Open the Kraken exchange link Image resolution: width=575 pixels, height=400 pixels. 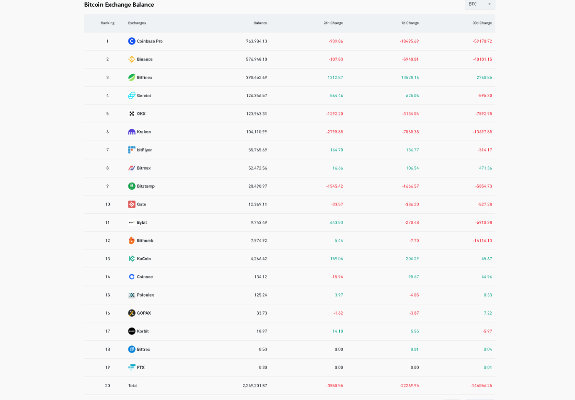point(144,132)
